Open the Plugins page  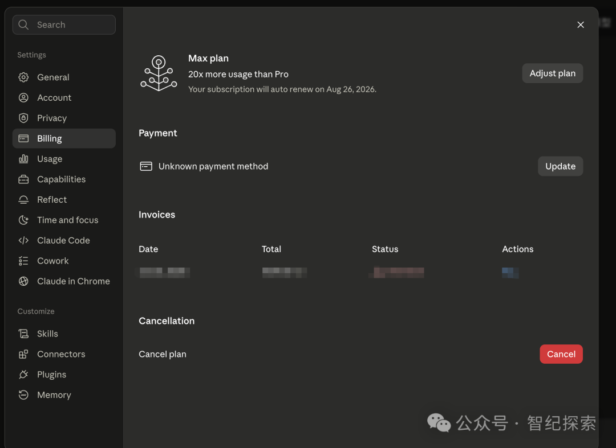(64, 375)
